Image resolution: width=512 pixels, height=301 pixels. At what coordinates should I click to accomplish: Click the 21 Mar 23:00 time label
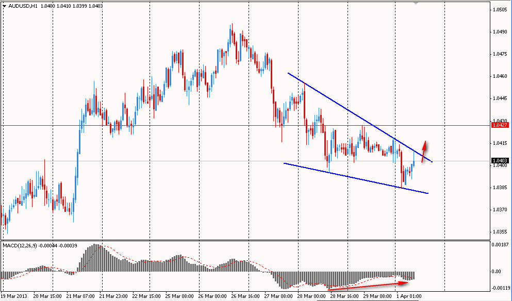113,296
